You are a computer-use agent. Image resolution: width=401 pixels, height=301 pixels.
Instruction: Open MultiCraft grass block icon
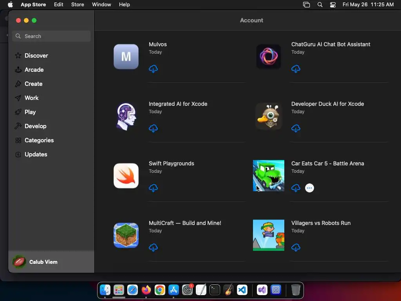pyautogui.click(x=126, y=235)
